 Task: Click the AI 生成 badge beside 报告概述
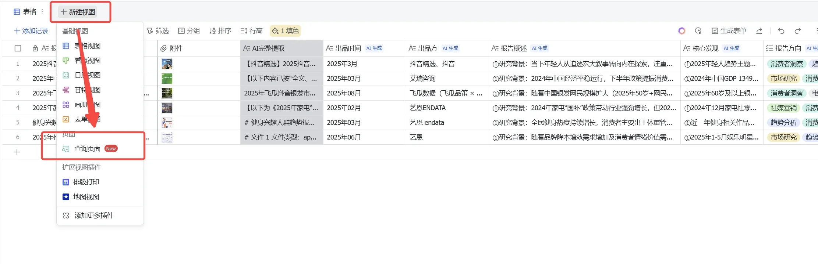click(540, 48)
